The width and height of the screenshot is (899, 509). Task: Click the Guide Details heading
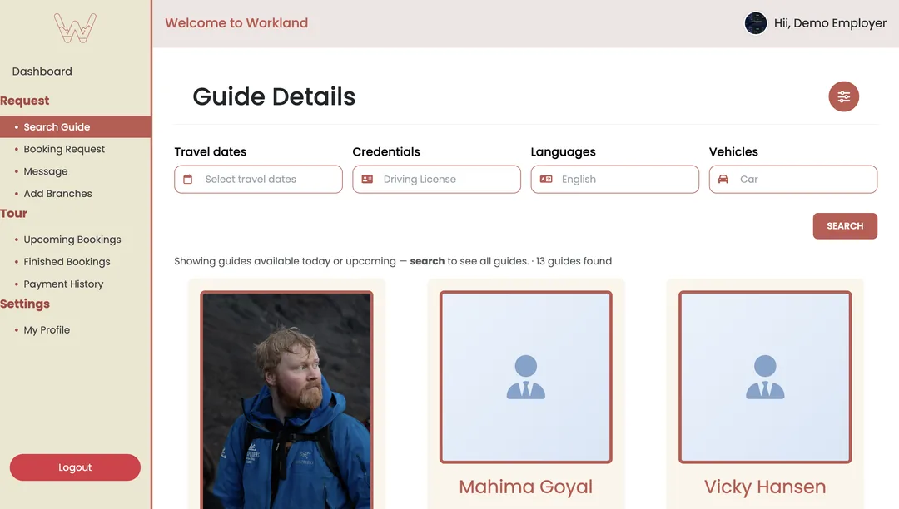coord(274,96)
